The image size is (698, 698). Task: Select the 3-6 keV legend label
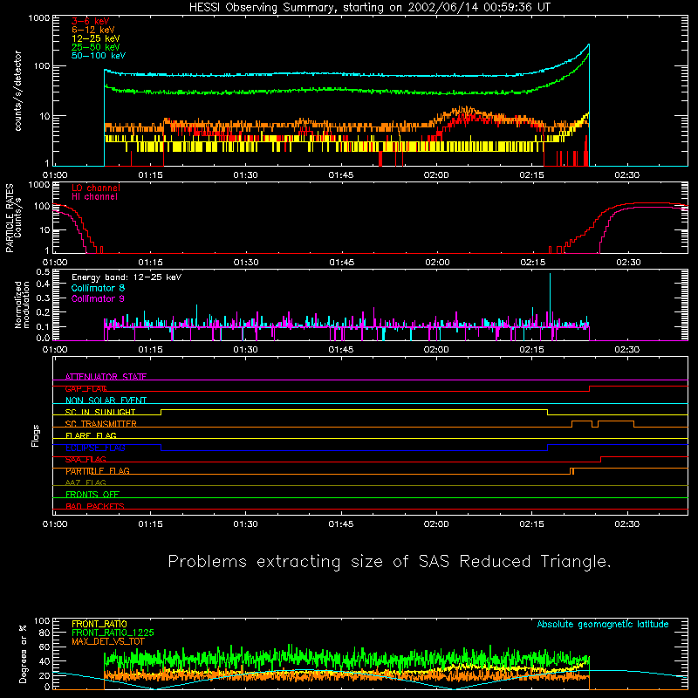click(x=91, y=21)
